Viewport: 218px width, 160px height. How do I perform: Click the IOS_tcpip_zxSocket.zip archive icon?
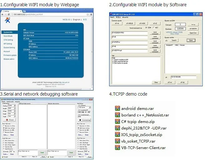tap(117, 134)
